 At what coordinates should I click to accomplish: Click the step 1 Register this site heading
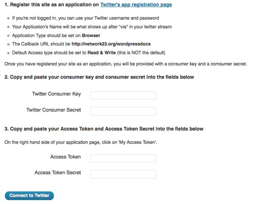51,5
